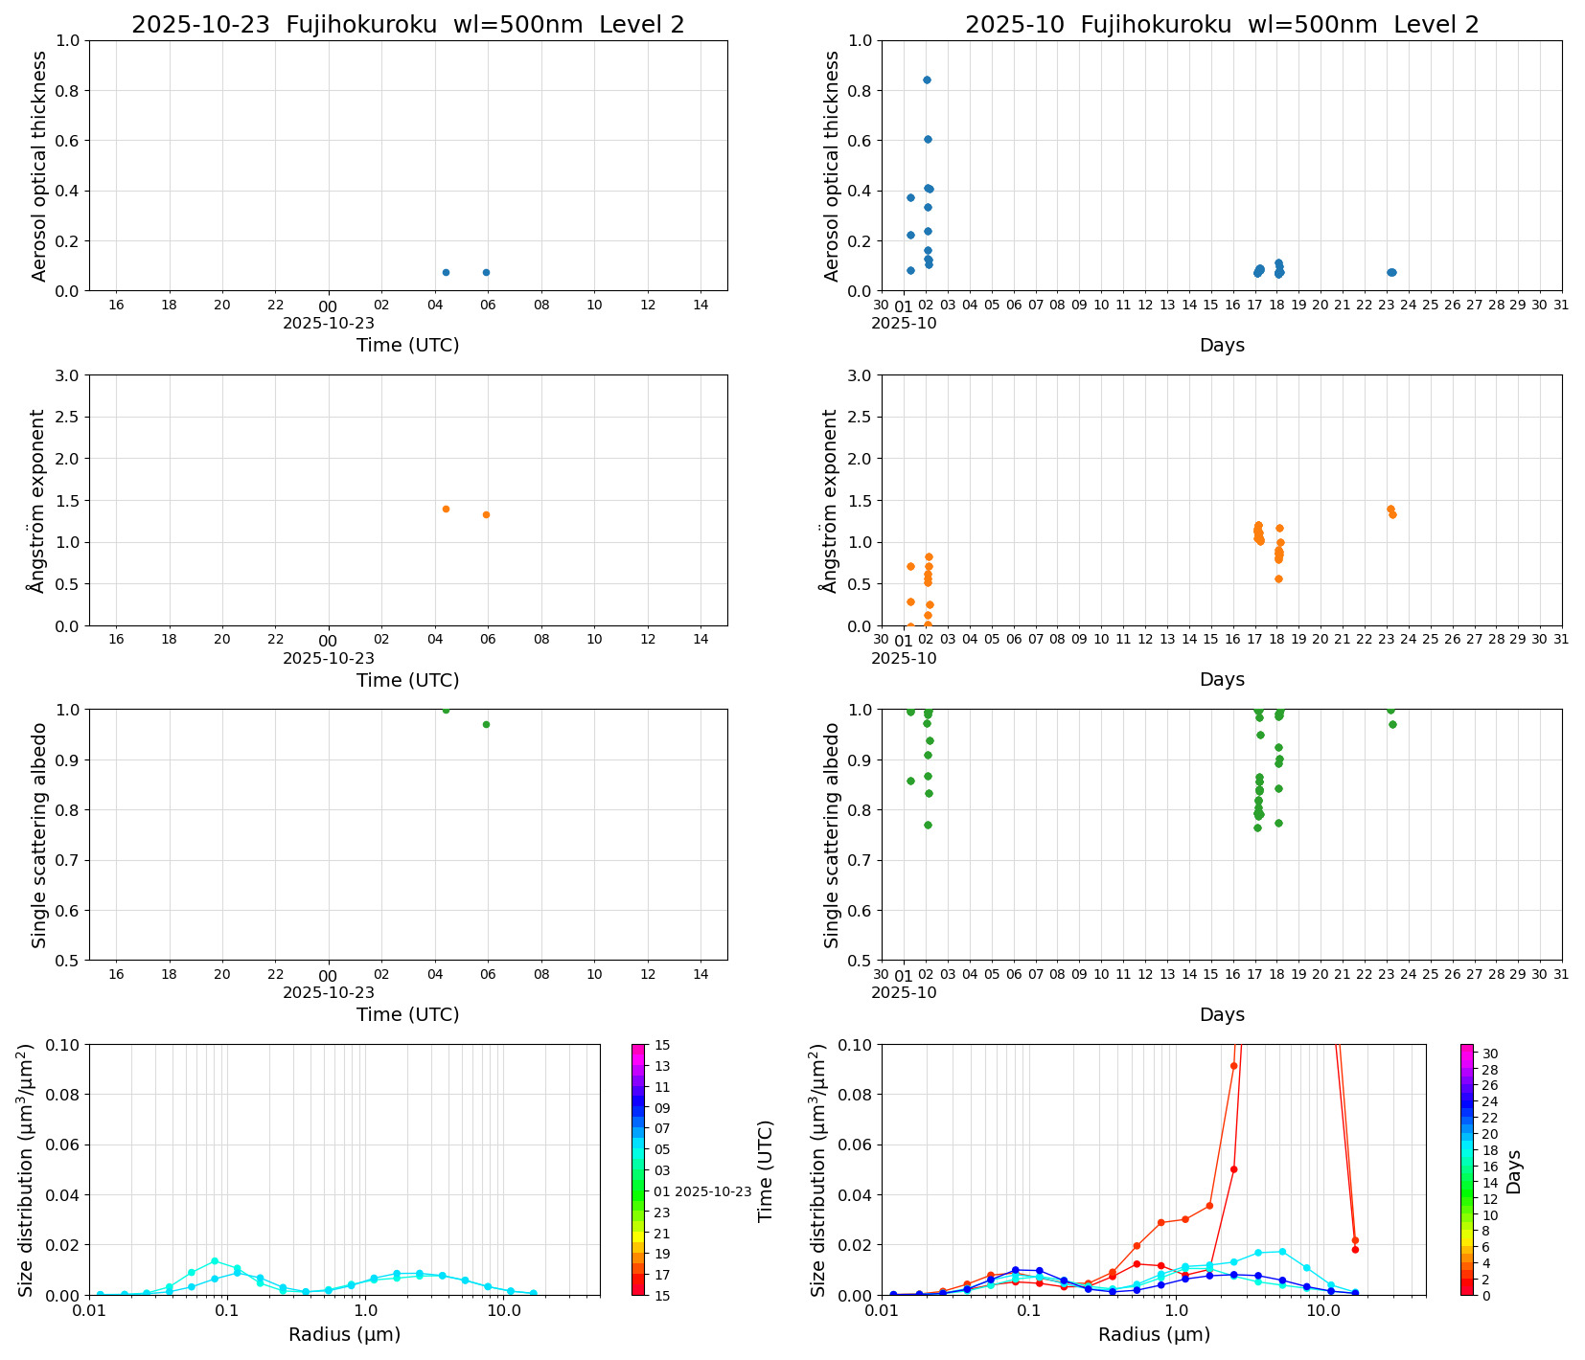The width and height of the screenshot is (1585, 1360).
Task: Select the daily Ångström exponent point near 04 UTC
Action: click(446, 509)
